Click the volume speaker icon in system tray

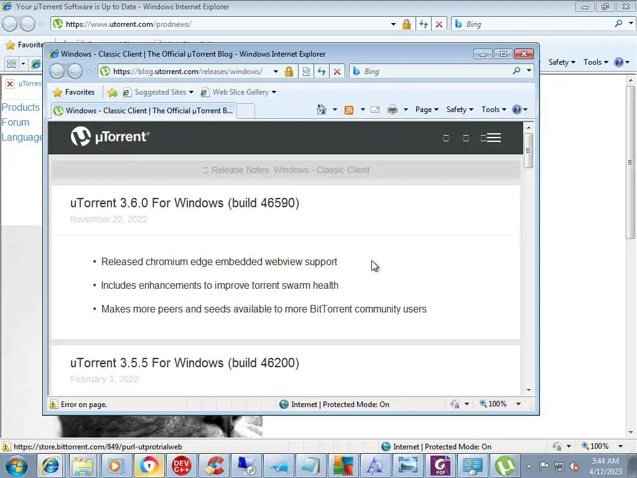(x=574, y=466)
